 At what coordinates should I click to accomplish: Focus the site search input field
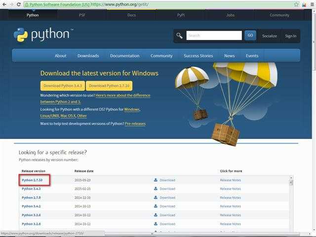click(x=214, y=35)
